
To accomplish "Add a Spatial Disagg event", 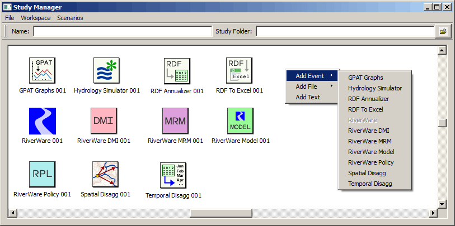I will (374, 173).
